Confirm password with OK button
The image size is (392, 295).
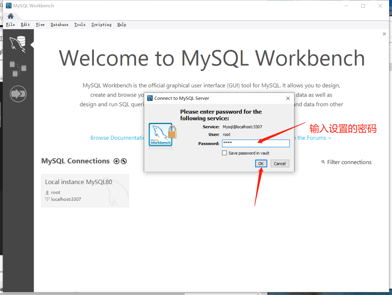(261, 164)
